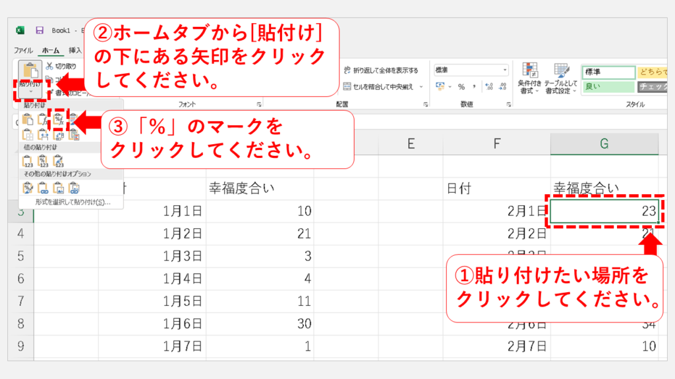Screen dimensions: 675x379
Task: Click the Save icon in title bar
Action: (40, 30)
